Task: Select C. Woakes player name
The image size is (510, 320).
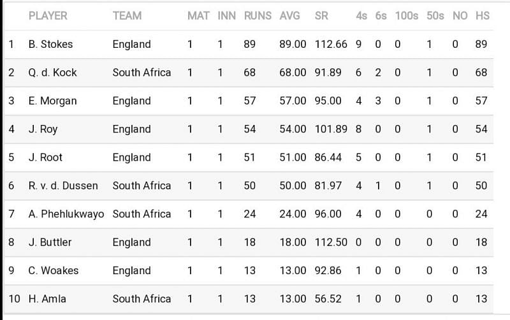Action: 54,270
